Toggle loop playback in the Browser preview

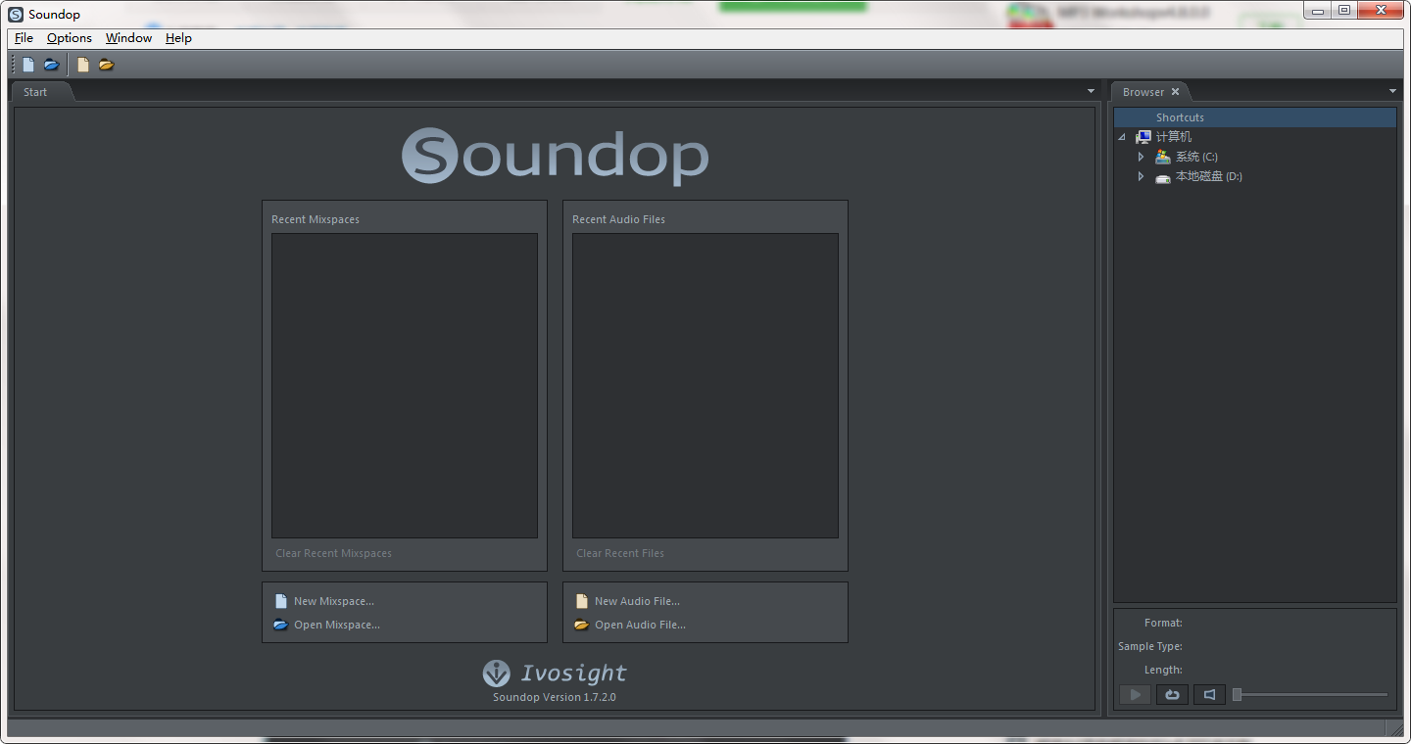coord(1172,694)
